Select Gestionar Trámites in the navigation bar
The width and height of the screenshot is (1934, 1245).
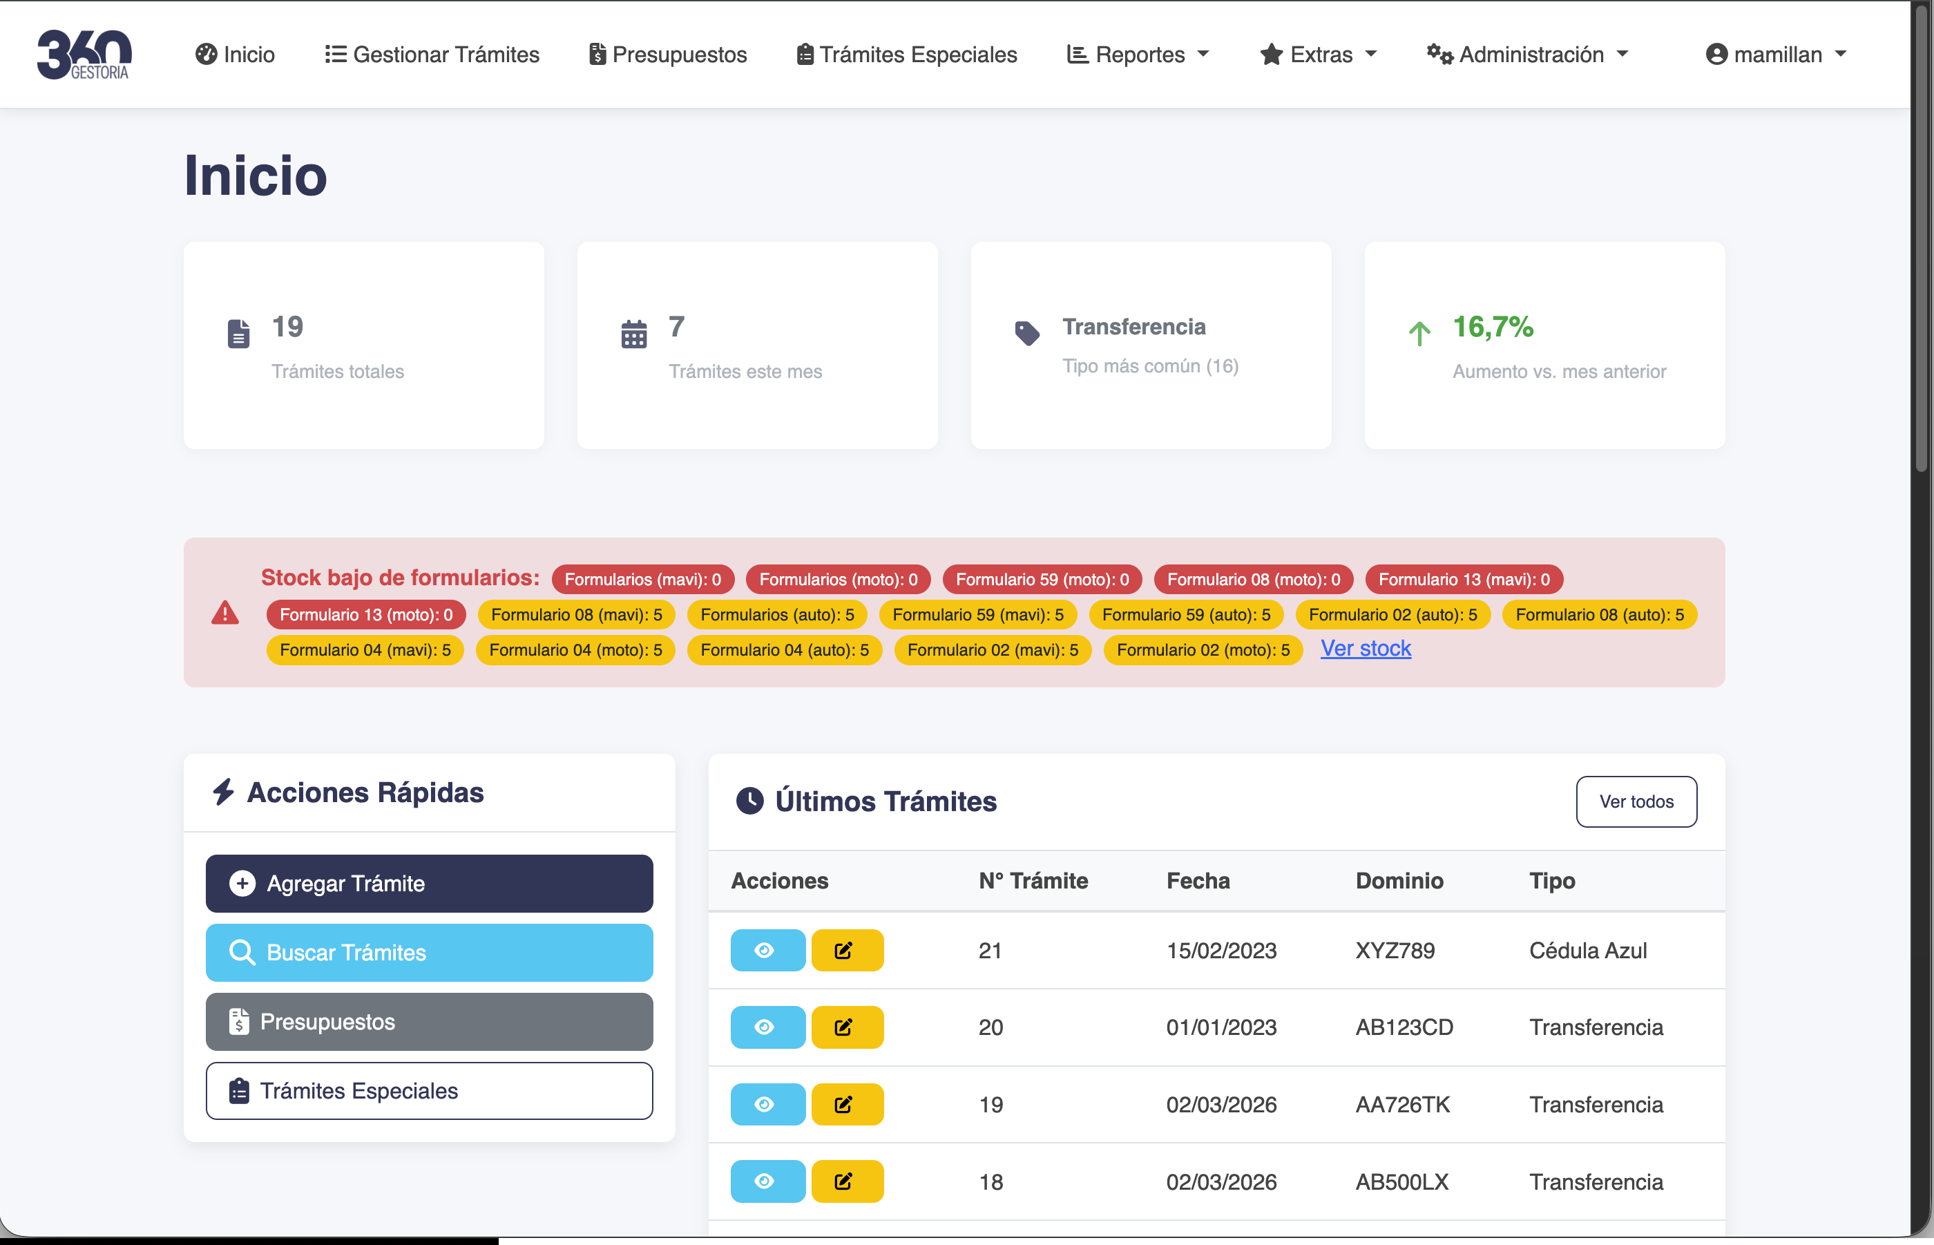click(432, 53)
